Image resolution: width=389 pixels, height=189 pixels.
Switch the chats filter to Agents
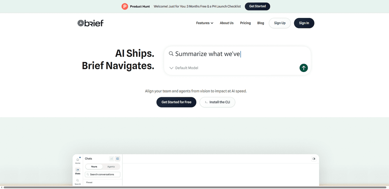[x=111, y=167]
